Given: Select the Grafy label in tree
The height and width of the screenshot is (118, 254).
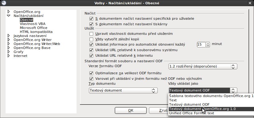Looking at the screenshot, I should coord(19,52).
